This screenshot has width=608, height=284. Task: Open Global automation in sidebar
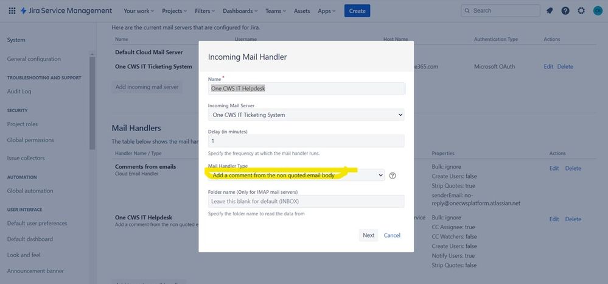[30, 191]
